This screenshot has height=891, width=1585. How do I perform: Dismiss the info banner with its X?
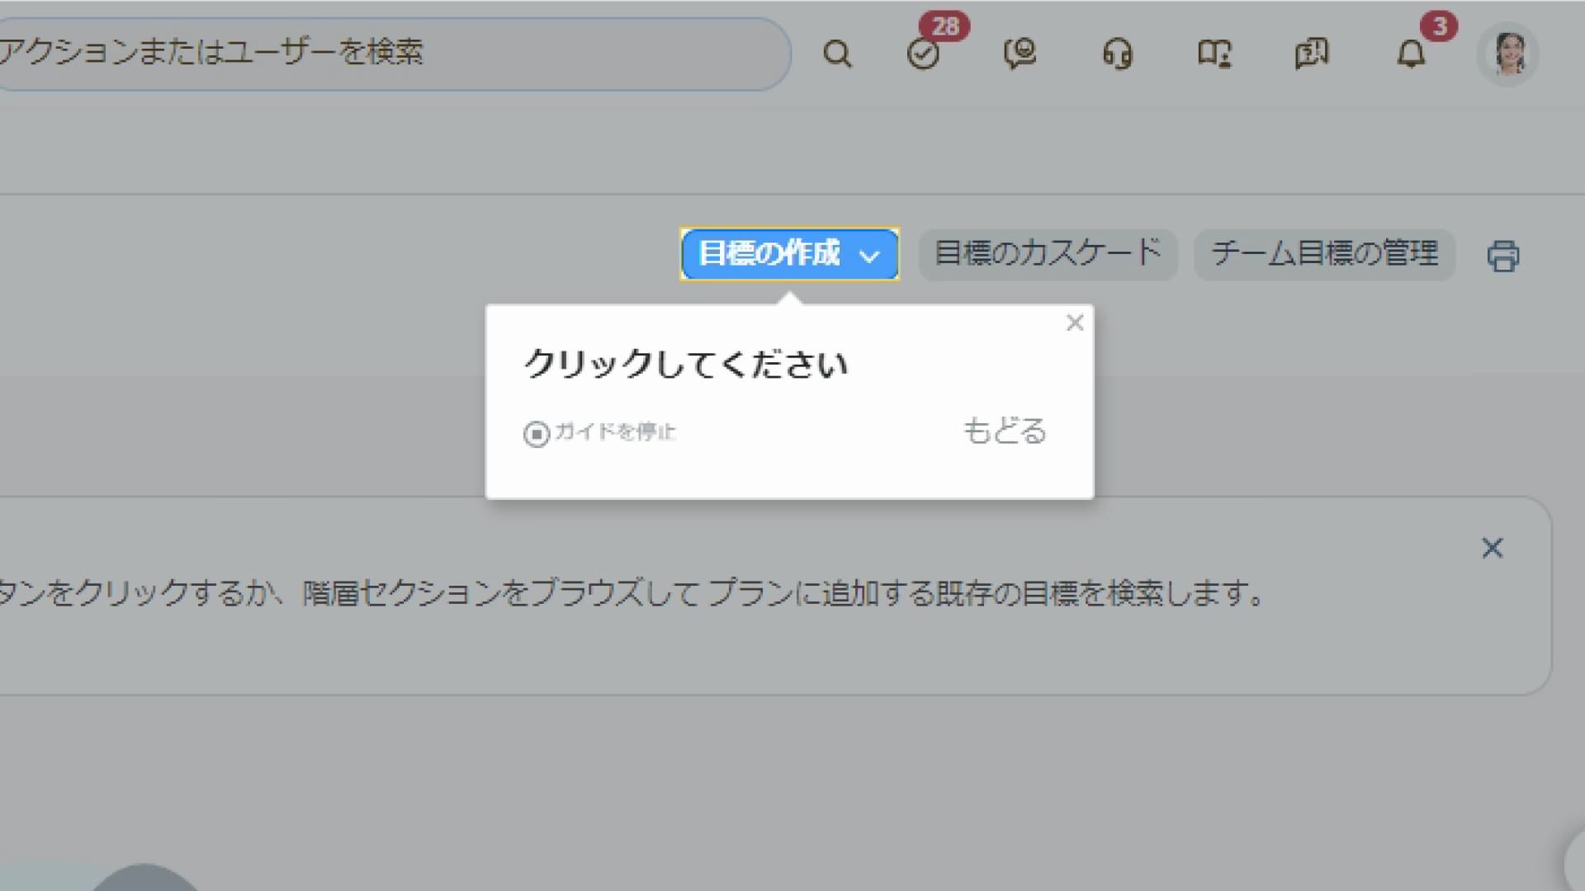[1492, 548]
